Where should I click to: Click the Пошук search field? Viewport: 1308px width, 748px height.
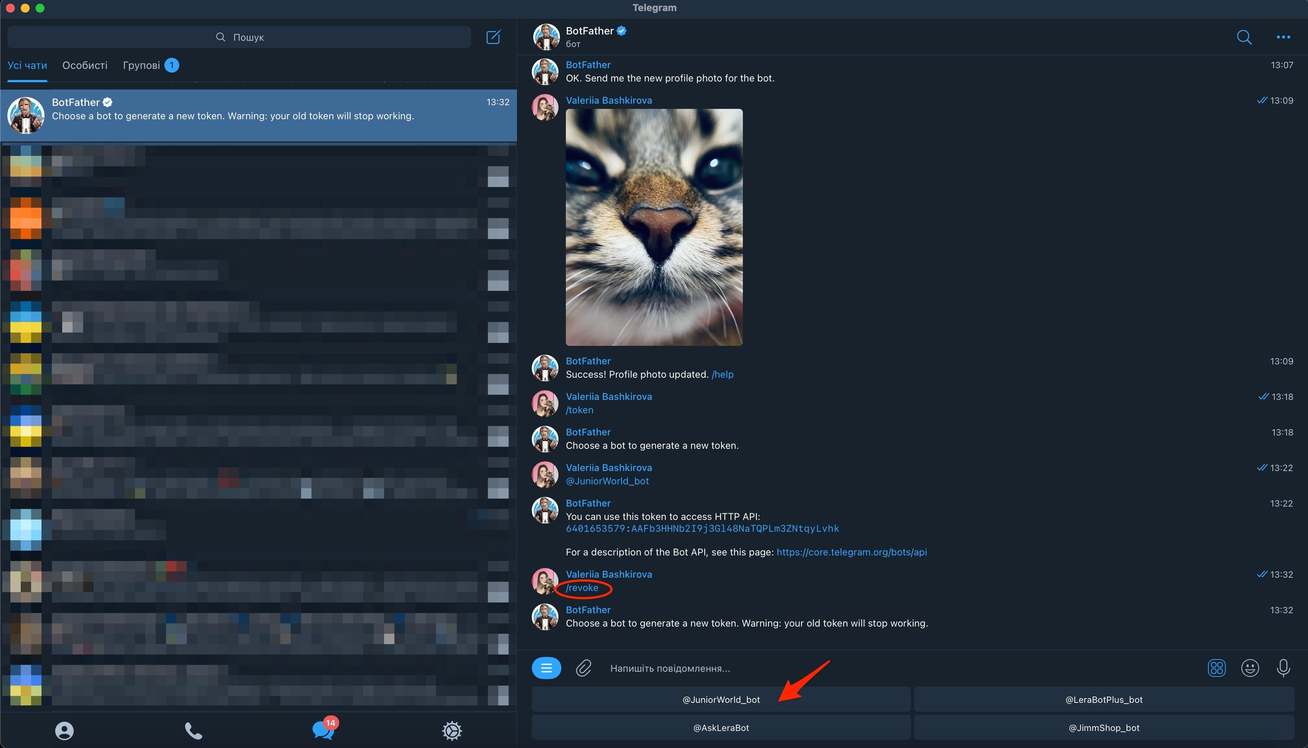coord(239,37)
